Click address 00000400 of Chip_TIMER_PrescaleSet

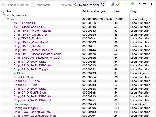point(89,42)
